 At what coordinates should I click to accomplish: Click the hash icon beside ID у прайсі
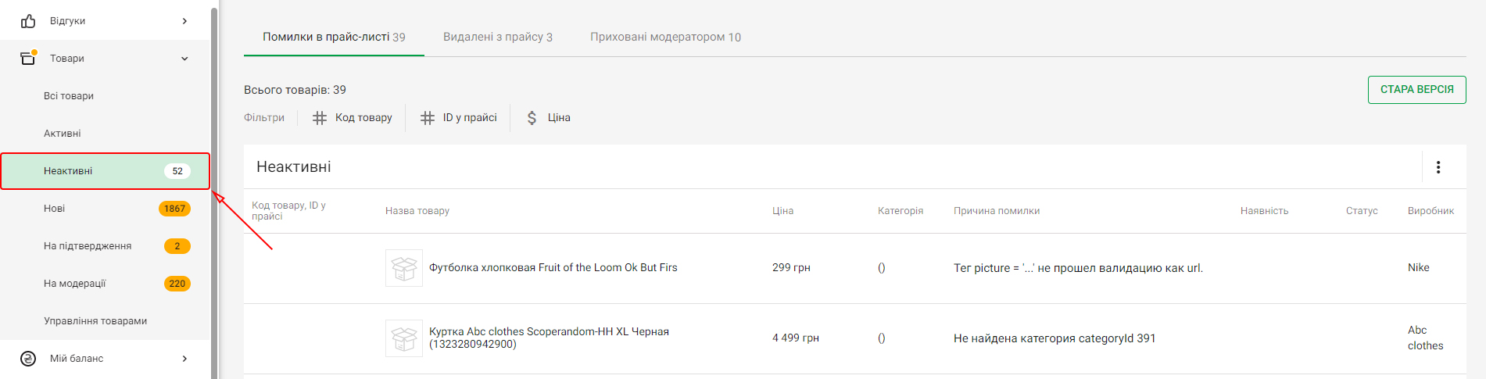click(x=428, y=118)
